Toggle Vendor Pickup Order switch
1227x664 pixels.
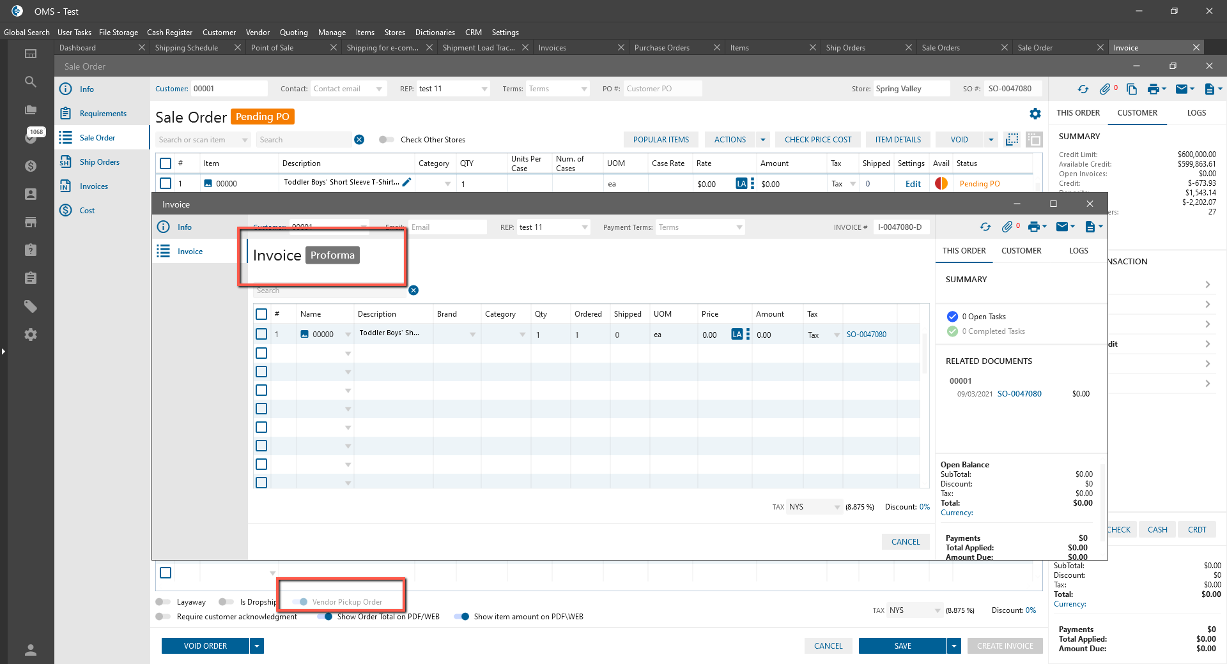300,602
